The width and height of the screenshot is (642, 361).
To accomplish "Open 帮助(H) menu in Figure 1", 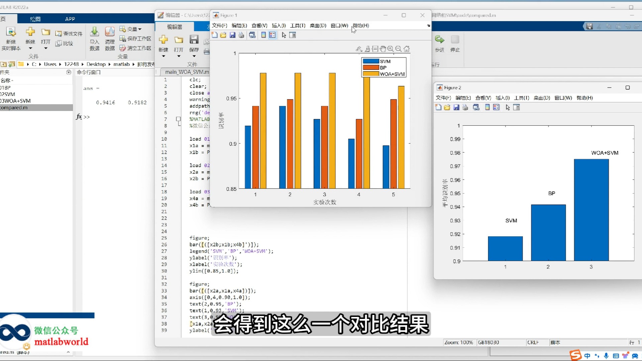I will coord(361,25).
